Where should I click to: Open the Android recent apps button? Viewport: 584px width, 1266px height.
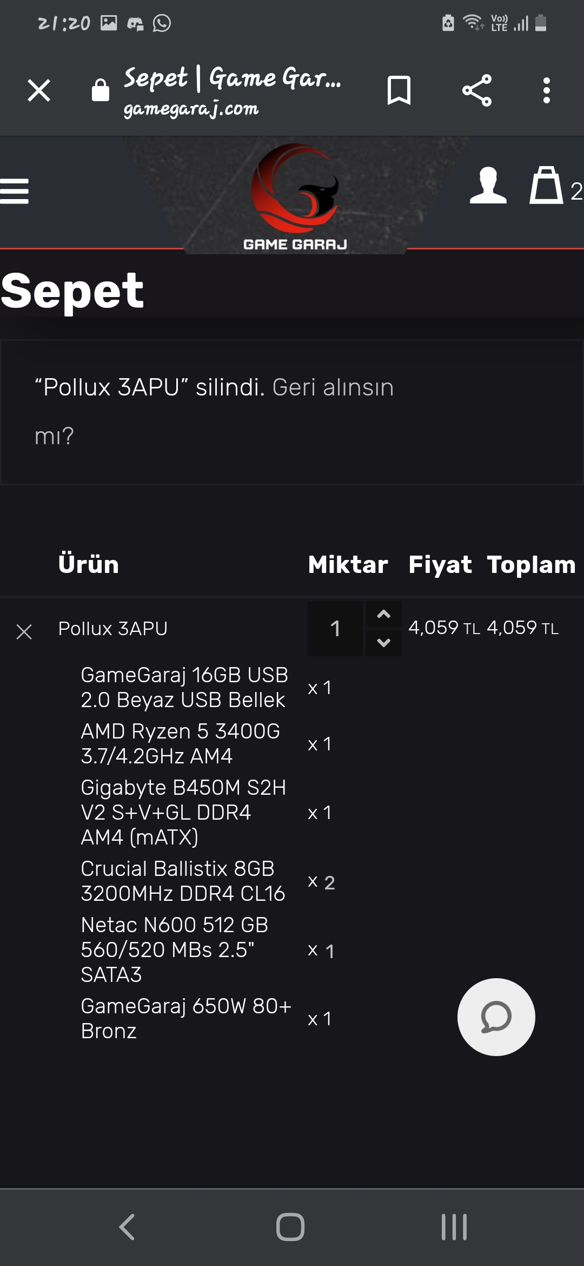[x=454, y=1227]
